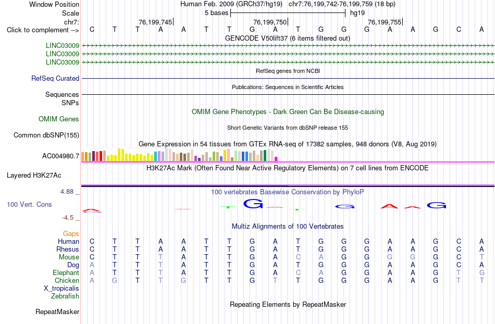Select the Dog alignment row label

(x=73, y=265)
